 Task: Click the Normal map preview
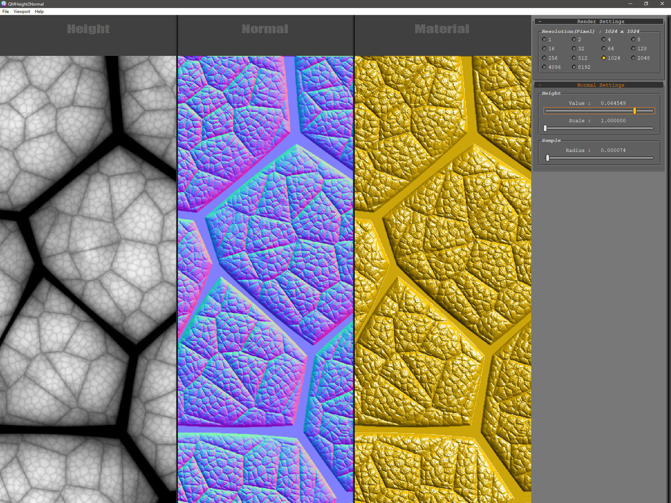[265, 279]
